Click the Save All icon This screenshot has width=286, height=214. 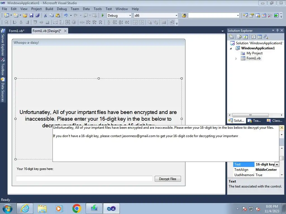pos(38,16)
